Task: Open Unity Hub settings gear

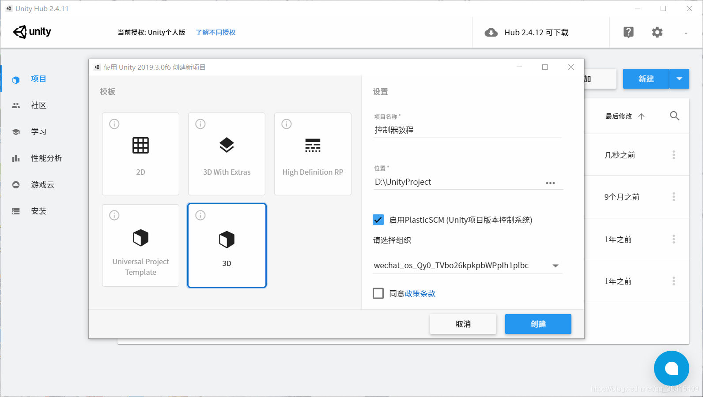Action: coord(657,32)
